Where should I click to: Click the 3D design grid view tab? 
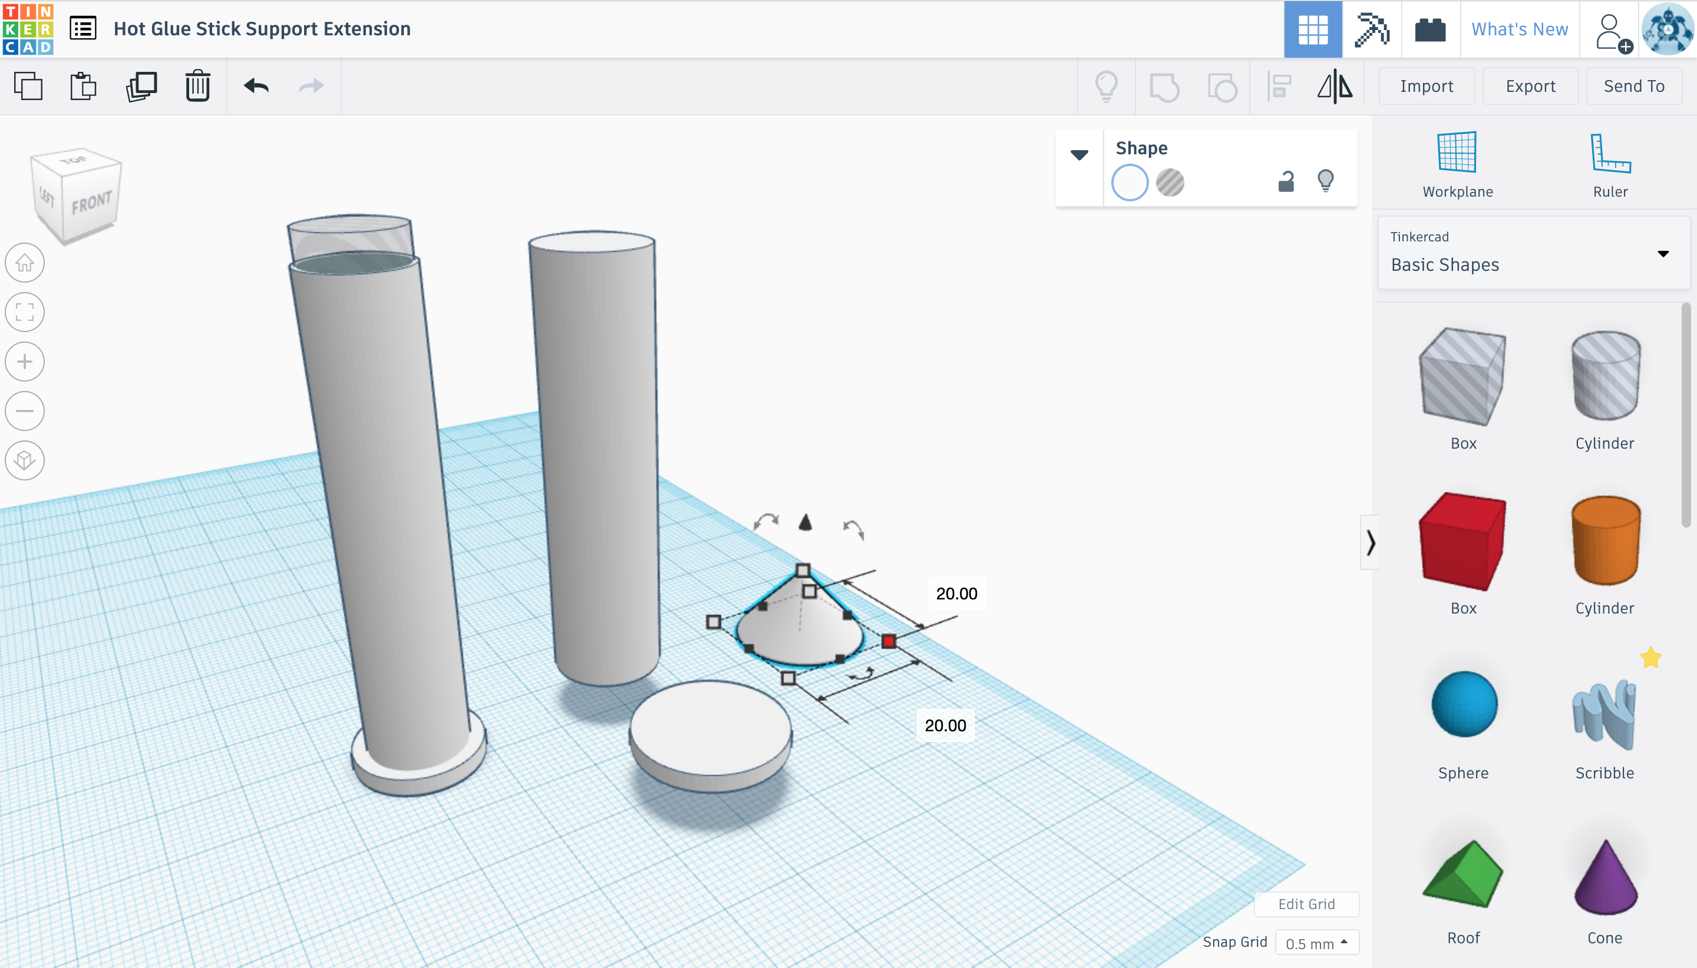pyautogui.click(x=1312, y=29)
